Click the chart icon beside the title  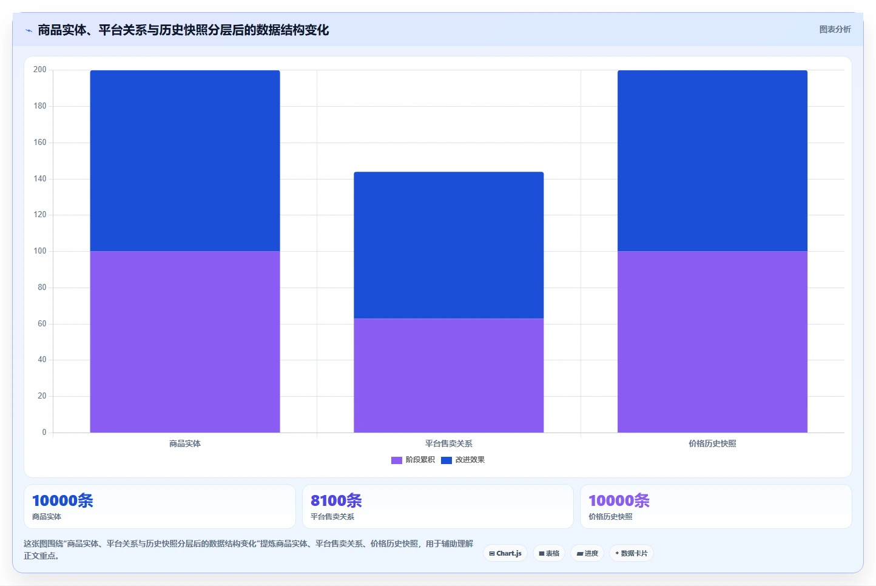29,30
